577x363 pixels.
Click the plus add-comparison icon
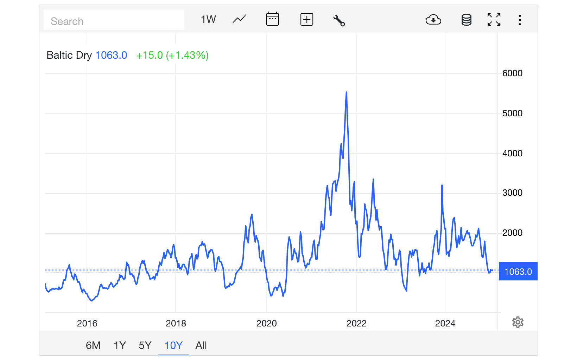307,19
